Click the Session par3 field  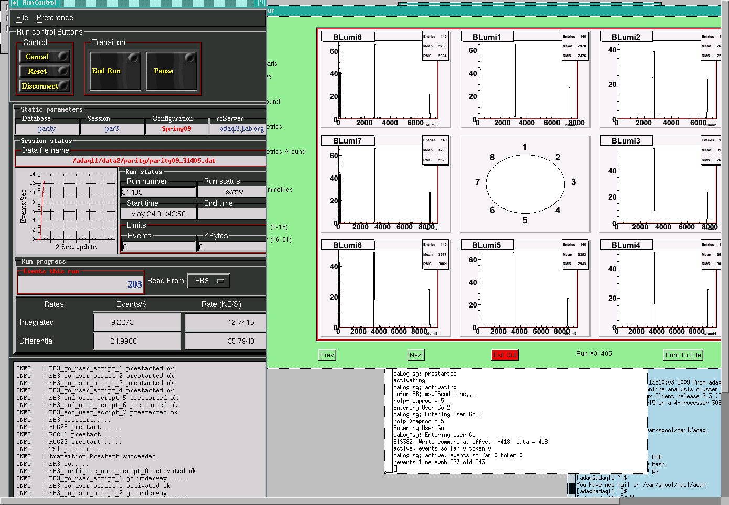(112, 129)
